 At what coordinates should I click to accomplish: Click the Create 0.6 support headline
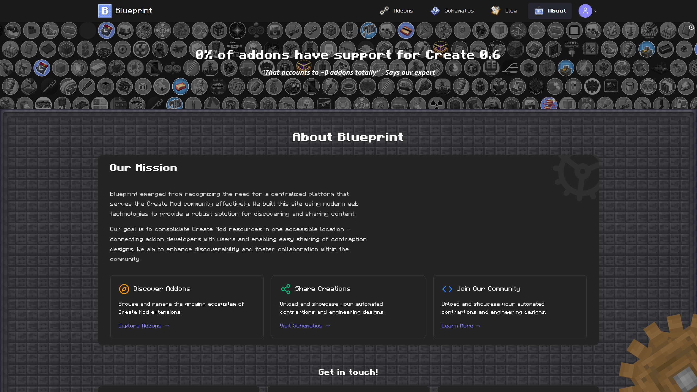click(x=348, y=55)
